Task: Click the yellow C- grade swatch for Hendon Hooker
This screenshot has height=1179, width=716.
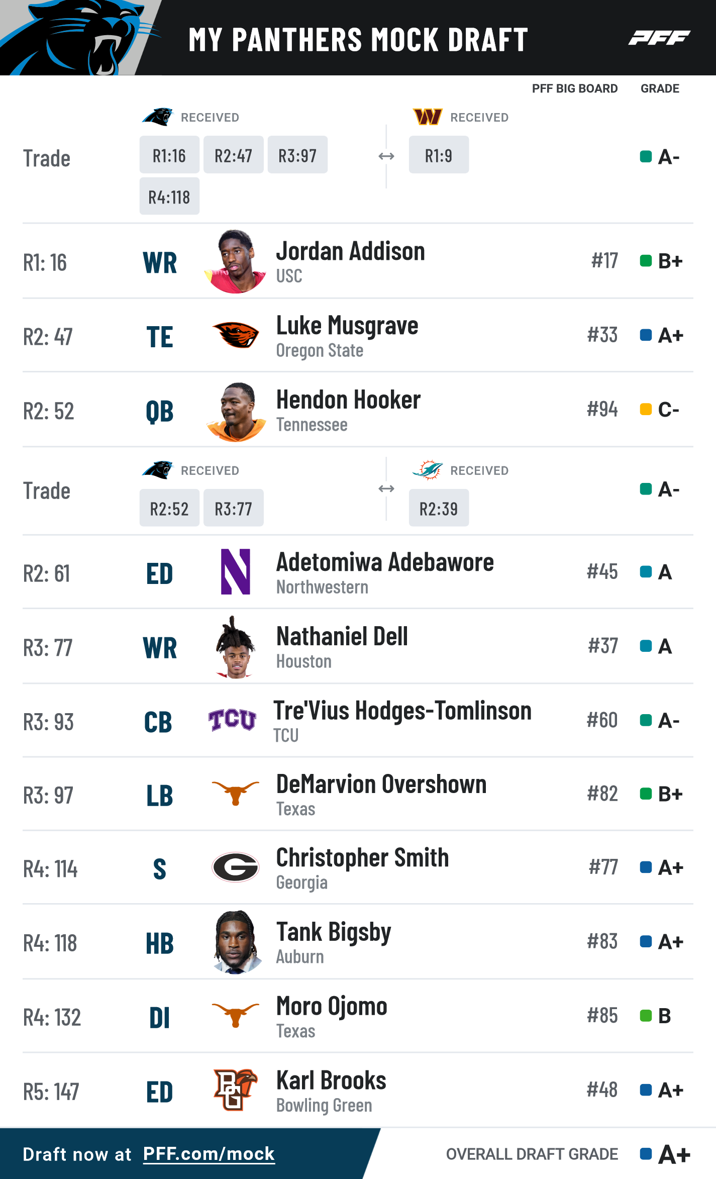Action: pos(646,409)
